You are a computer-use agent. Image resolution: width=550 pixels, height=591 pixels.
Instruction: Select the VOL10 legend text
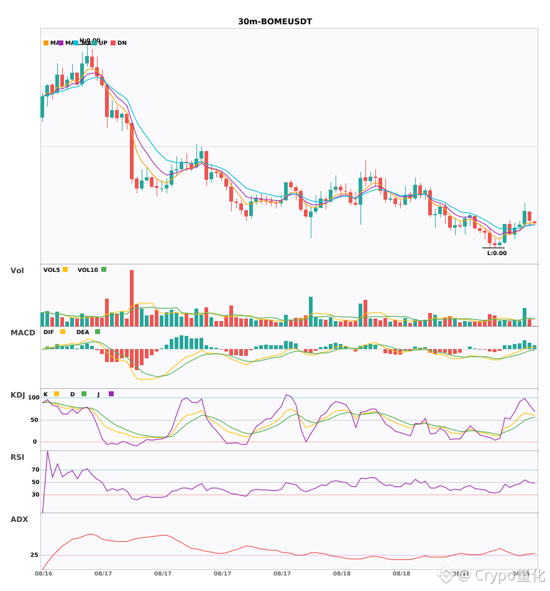point(88,270)
